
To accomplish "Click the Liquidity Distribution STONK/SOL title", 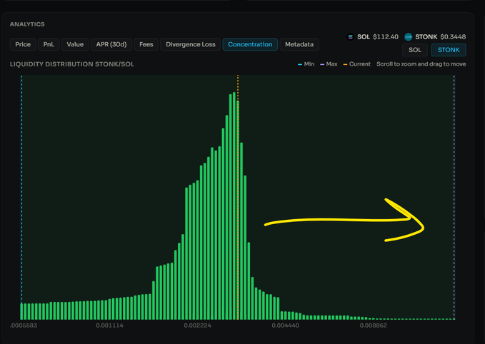I will [x=72, y=64].
